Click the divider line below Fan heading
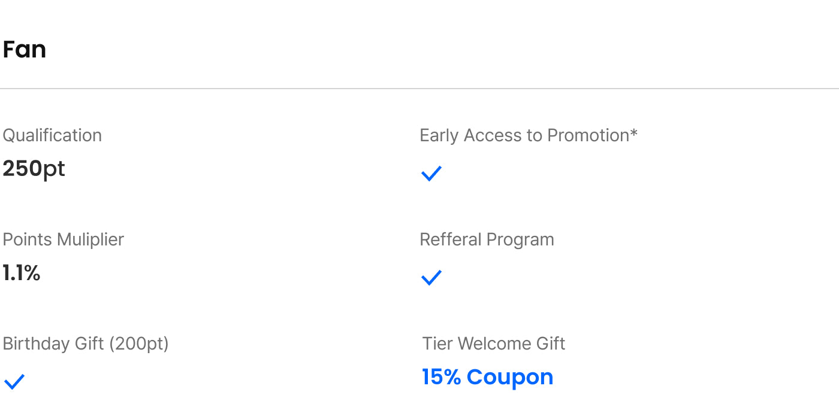 (419, 89)
